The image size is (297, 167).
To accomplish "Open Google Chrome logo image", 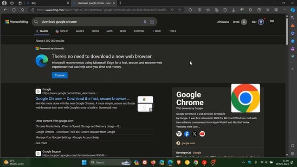I will (245, 98).
